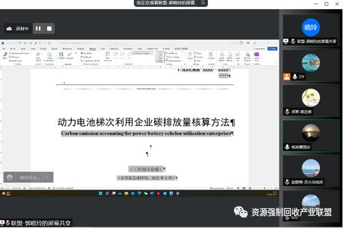Click the orange host badge on DY
Image resolution: width=343 pixels, height=228 pixels.
pyautogui.click(x=287, y=77)
